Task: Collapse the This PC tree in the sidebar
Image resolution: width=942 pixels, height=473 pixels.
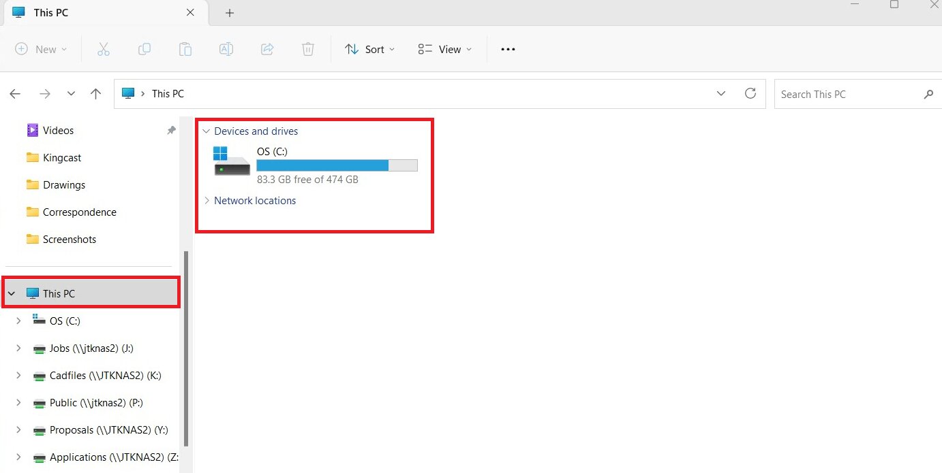Action: click(11, 293)
